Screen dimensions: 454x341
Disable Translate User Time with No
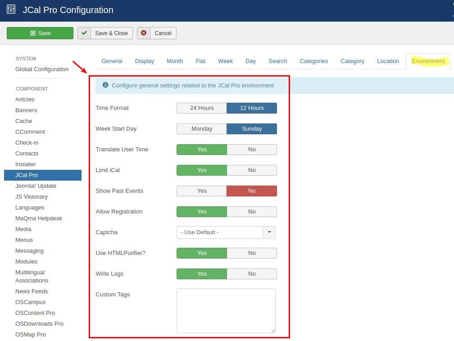tap(252, 150)
